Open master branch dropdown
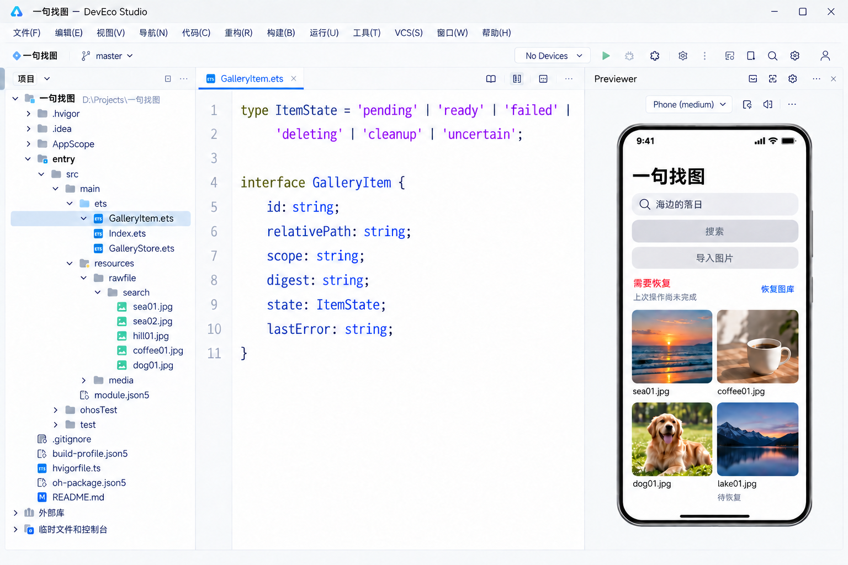This screenshot has width=848, height=565. pyautogui.click(x=107, y=56)
